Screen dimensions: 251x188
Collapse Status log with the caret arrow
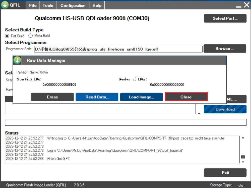coord(243,138)
